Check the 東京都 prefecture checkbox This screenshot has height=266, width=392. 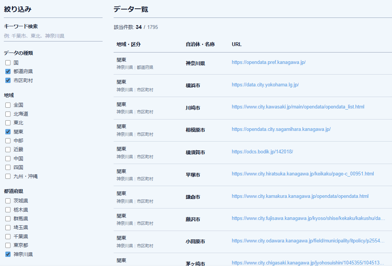[x=8, y=245]
